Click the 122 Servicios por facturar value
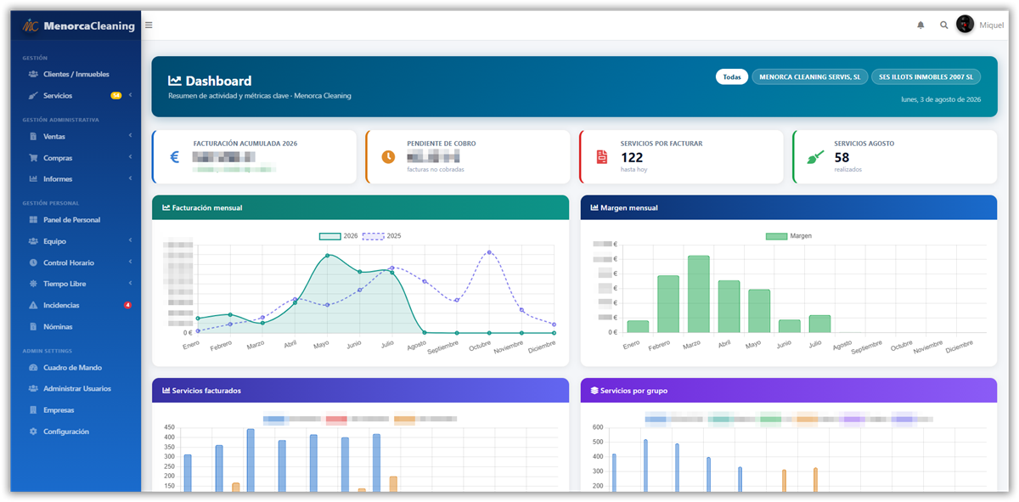 click(x=632, y=157)
